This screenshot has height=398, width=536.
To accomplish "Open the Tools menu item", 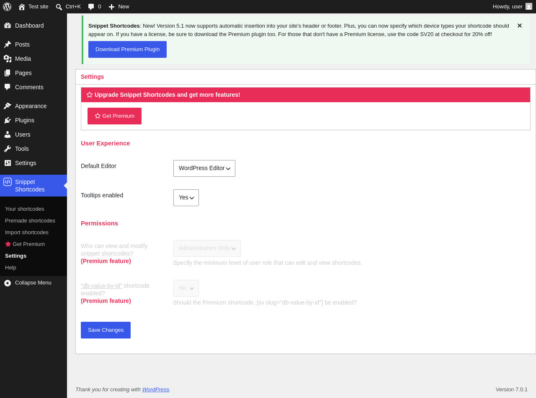I will (x=33, y=149).
